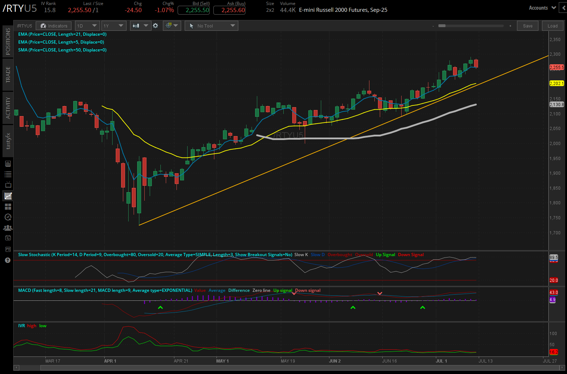567x374 pixels.
Task: Click the Ask (Buy) 2,255.60 button
Action: [229, 10]
